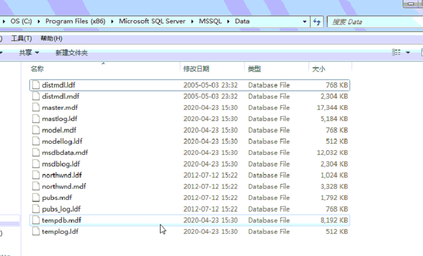Expand subfolders arrow after Program Files (x86)

112,21
